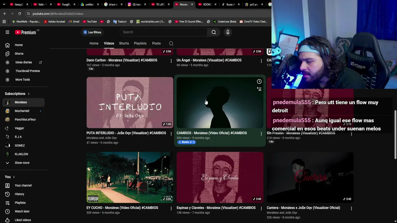
Task: Reload the page with the browser refresh icon
Action: pos(20,14)
